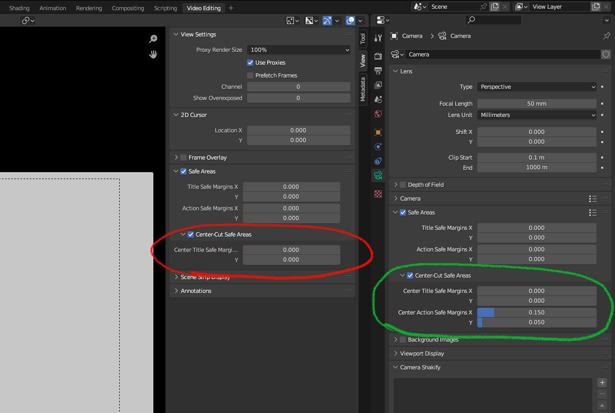Click the Properties editor search field
The image size is (615, 413).
pos(493,19)
